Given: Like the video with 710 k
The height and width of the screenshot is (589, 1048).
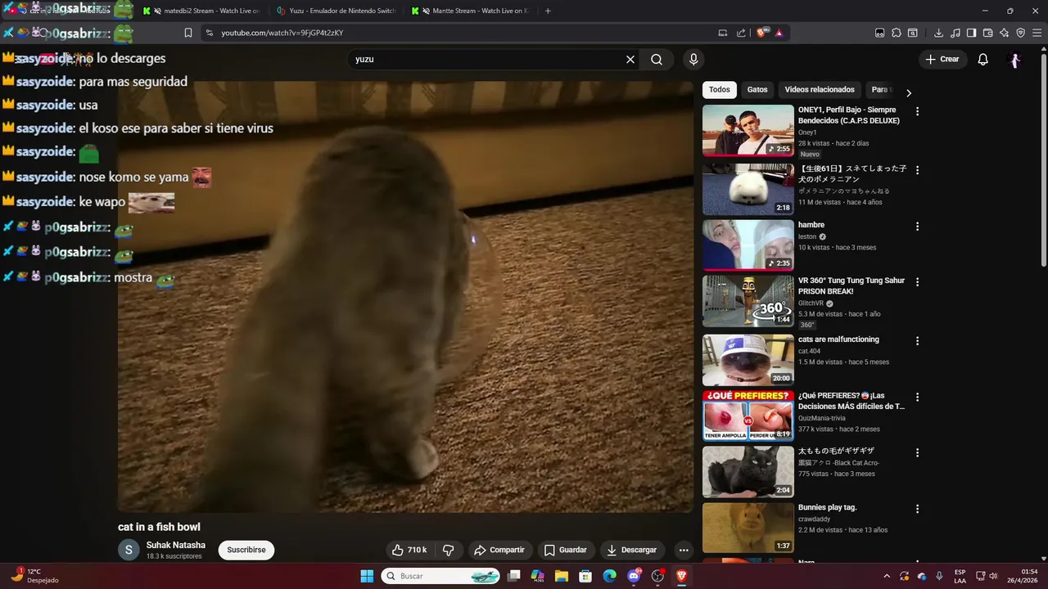Looking at the screenshot, I should 409,550.
